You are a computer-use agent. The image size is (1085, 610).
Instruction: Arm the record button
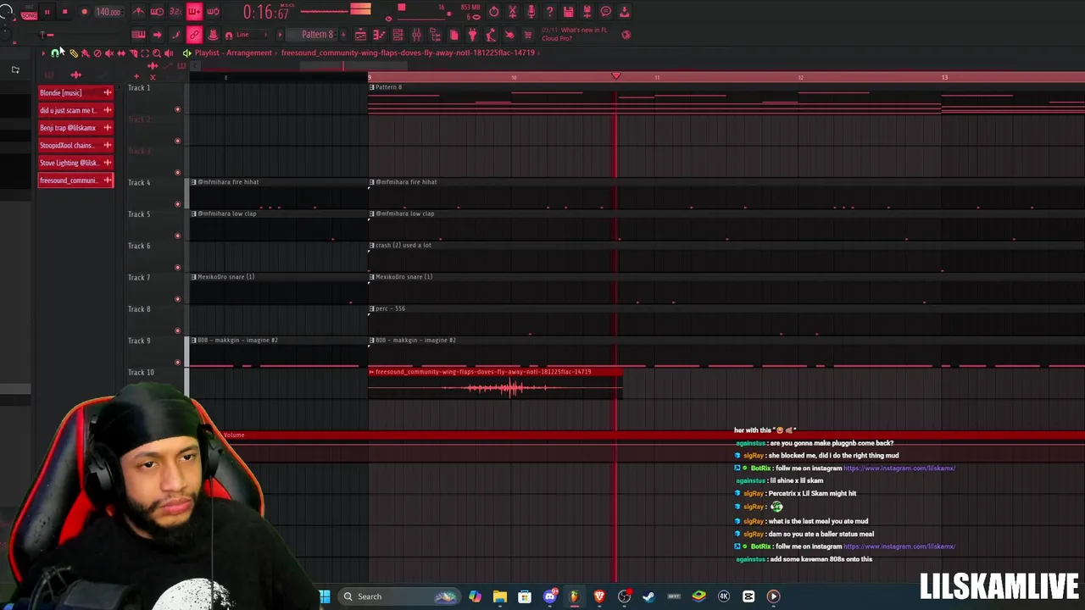click(84, 12)
